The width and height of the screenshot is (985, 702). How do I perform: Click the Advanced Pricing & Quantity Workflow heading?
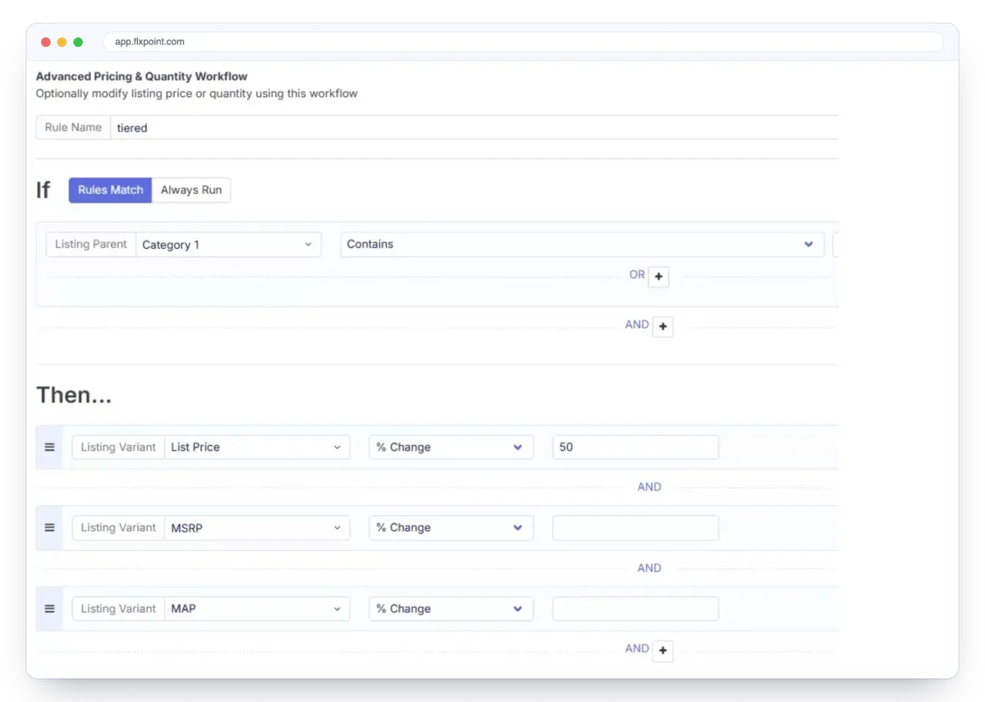141,76
